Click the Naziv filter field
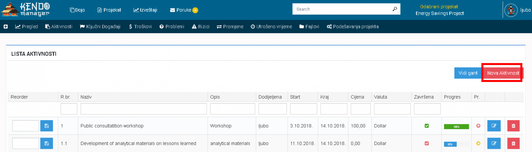The image size is (532, 152). point(144,109)
